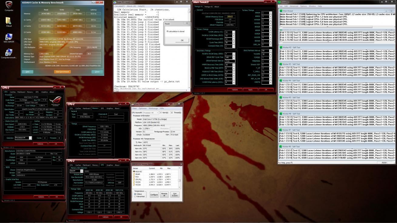Click Apply in MemTweakIt
Screen dimensions: 397x223
pos(250,90)
